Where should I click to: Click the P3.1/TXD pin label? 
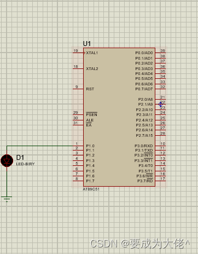coord(144,150)
